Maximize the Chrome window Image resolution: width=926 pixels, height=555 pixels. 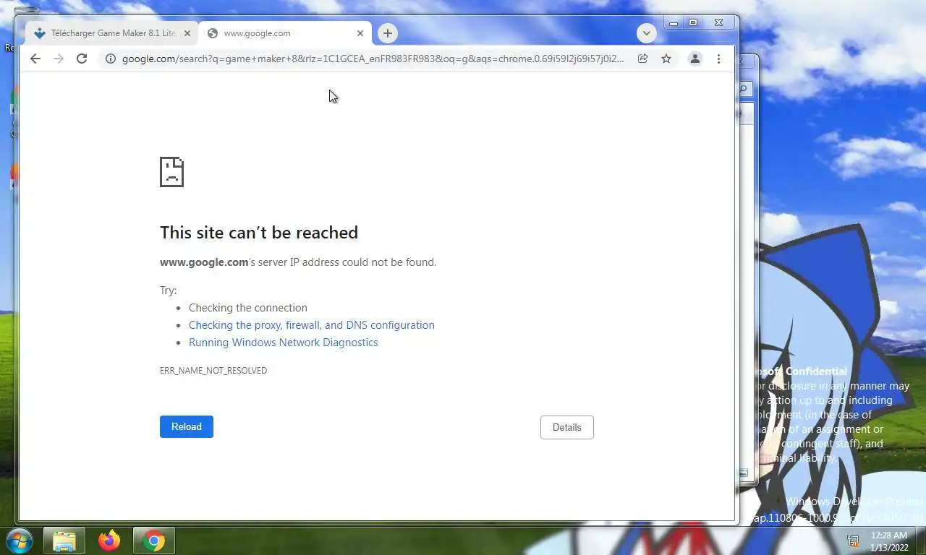[693, 23]
